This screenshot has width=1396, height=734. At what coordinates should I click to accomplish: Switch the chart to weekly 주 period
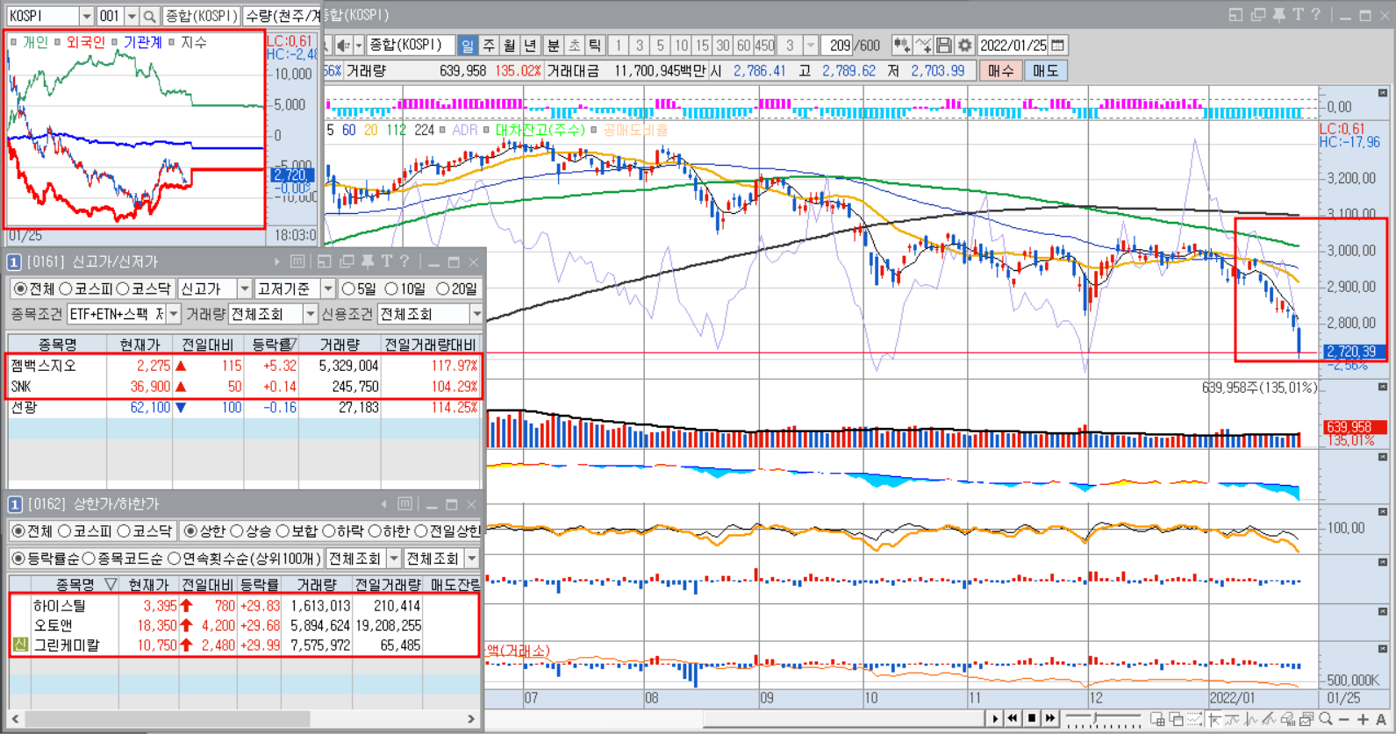click(489, 46)
